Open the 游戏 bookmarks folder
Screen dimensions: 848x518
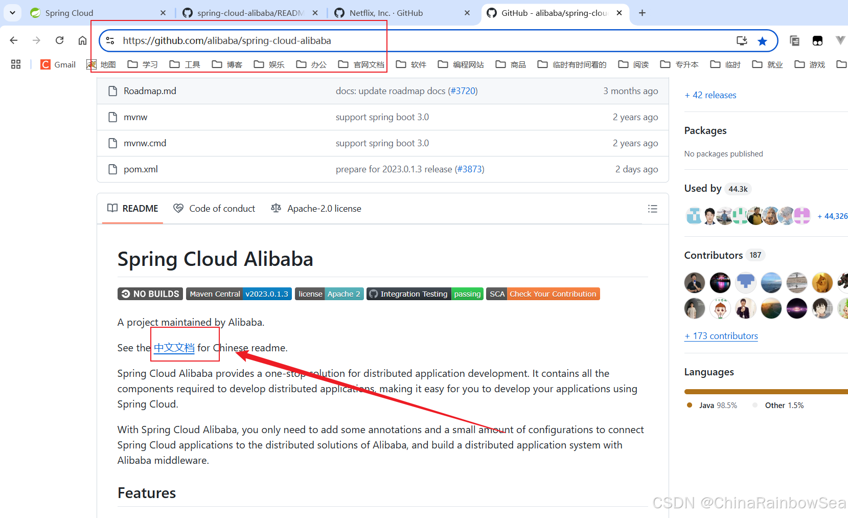coord(810,64)
